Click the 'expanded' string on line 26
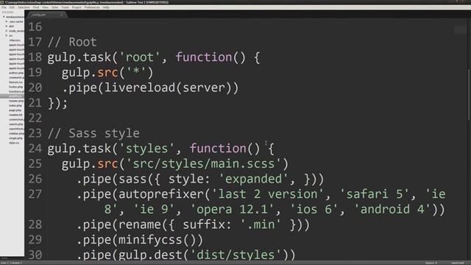The height and width of the screenshot is (265, 471). pos(254,179)
